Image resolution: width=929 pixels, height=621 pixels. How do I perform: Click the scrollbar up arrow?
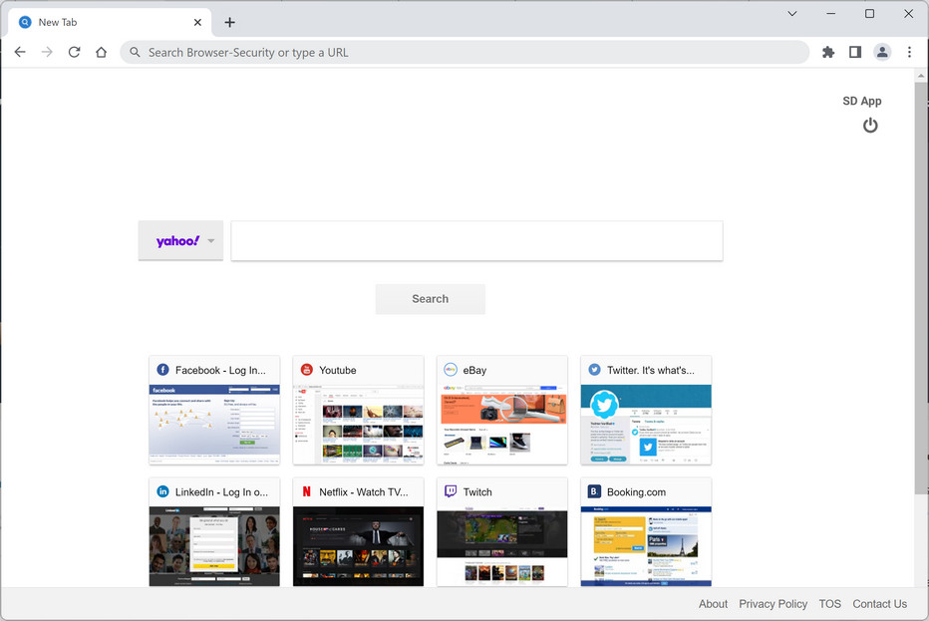[921, 76]
